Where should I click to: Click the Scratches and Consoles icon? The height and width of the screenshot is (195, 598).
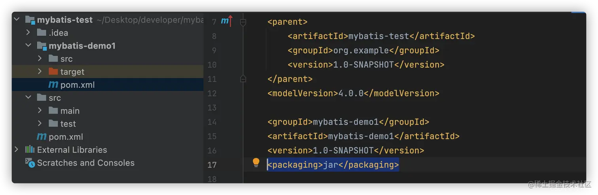pyautogui.click(x=30, y=163)
